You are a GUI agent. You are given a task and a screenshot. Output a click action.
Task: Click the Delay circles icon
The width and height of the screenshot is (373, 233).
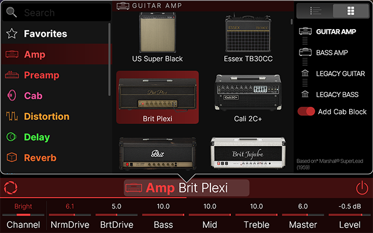[12, 137]
